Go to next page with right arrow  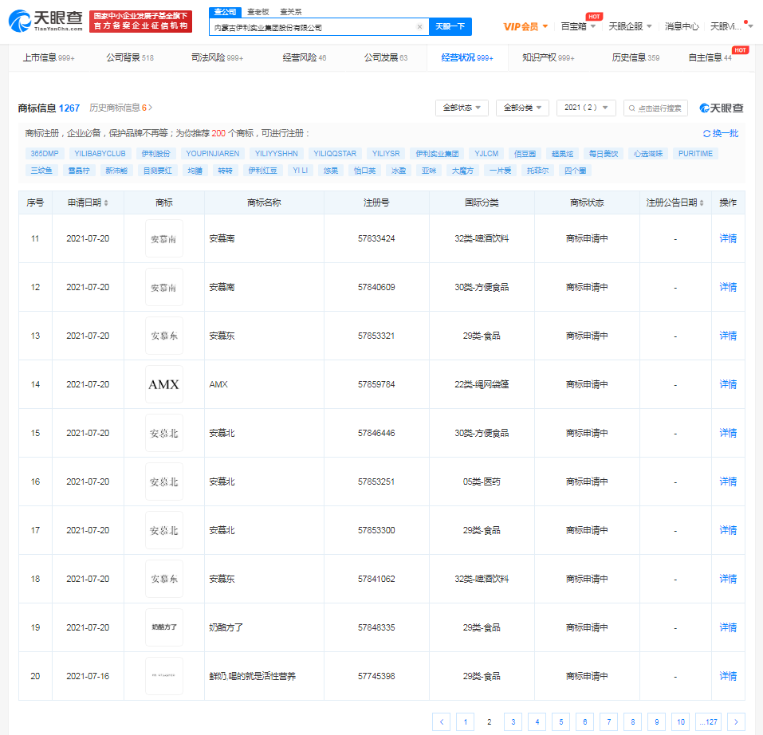pos(736,722)
